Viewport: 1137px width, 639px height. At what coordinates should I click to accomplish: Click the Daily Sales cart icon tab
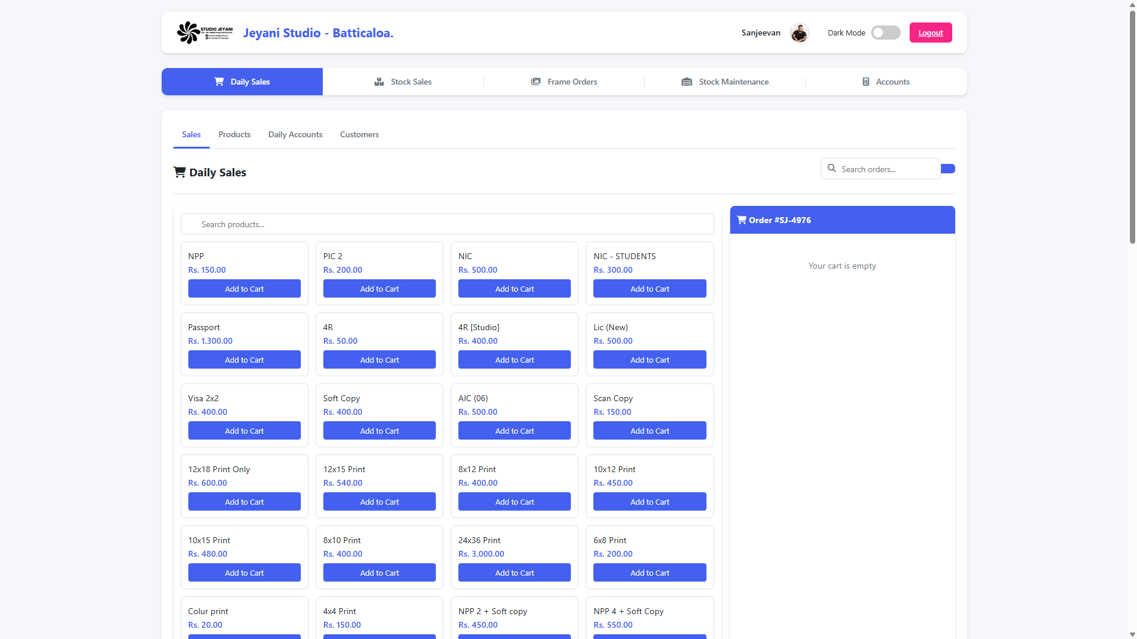[x=219, y=82]
